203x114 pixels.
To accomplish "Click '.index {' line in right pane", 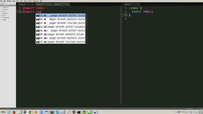I will [x=135, y=8].
